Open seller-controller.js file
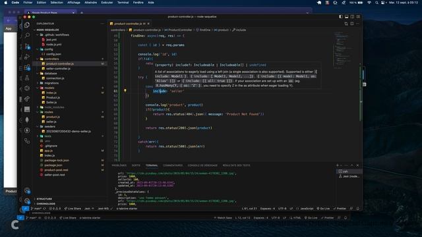The height and width of the screenshot is (237, 422). 58,68
